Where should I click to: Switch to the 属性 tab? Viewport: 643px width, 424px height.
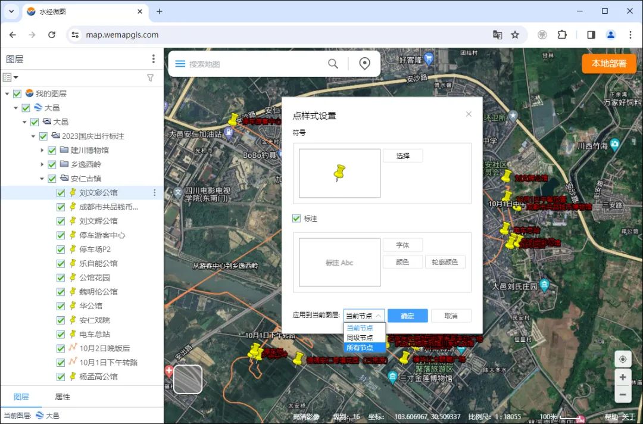(63, 397)
